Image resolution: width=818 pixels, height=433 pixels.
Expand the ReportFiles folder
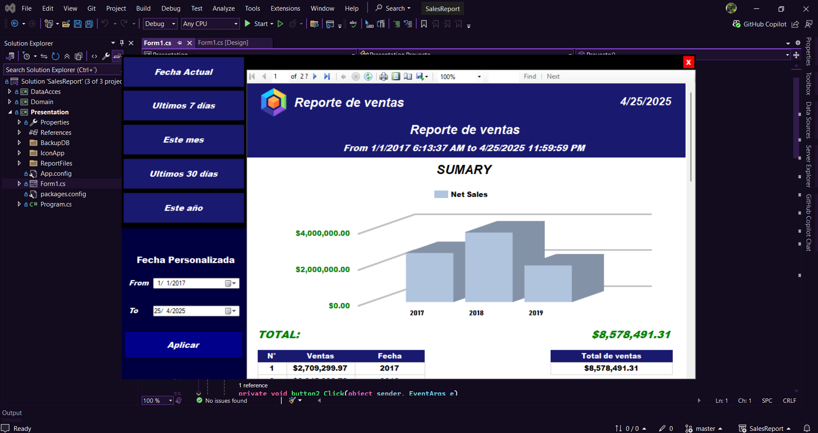19,163
